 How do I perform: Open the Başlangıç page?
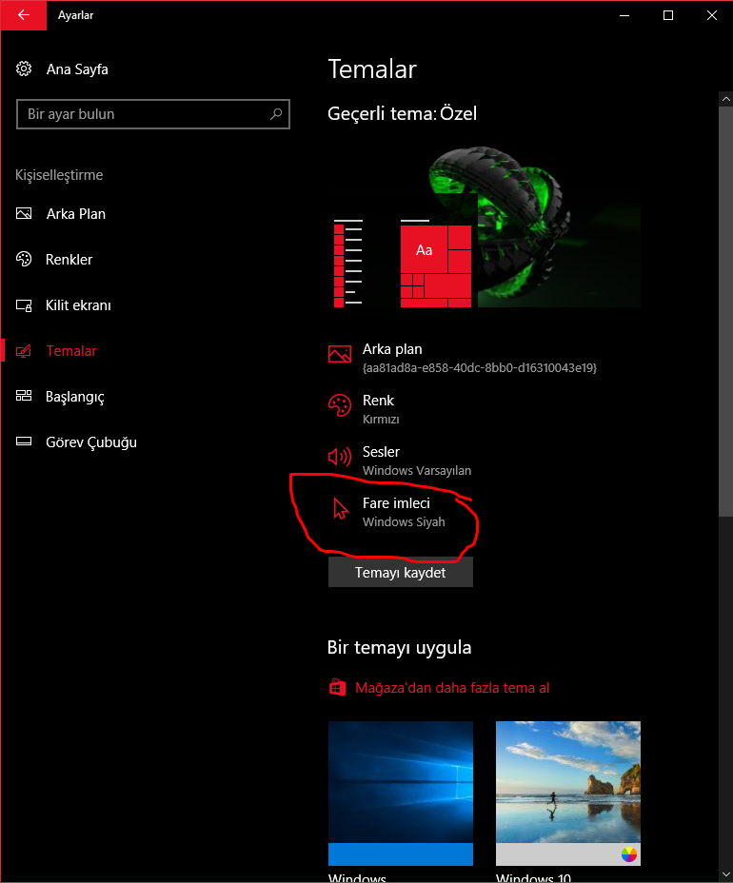pyautogui.click(x=75, y=397)
